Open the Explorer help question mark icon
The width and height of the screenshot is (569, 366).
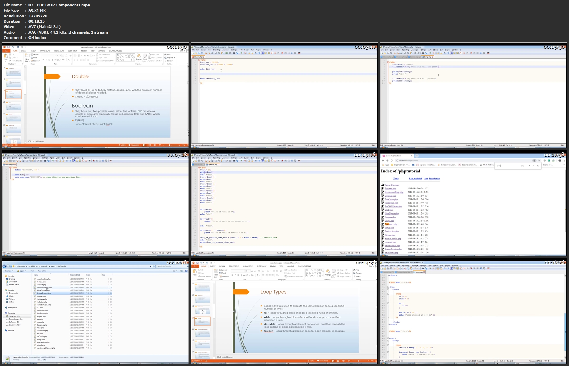click(186, 271)
